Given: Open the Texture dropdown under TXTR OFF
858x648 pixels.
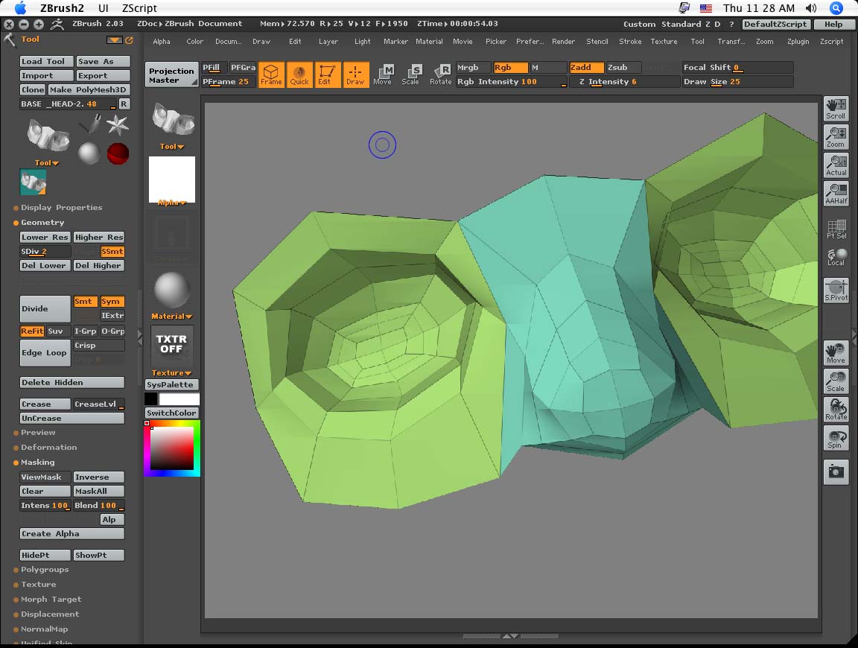Looking at the screenshot, I should pos(172,372).
